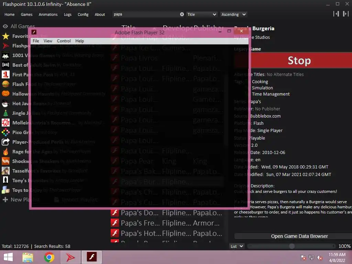Open the Title sort-by dropdown

(x=202, y=14)
